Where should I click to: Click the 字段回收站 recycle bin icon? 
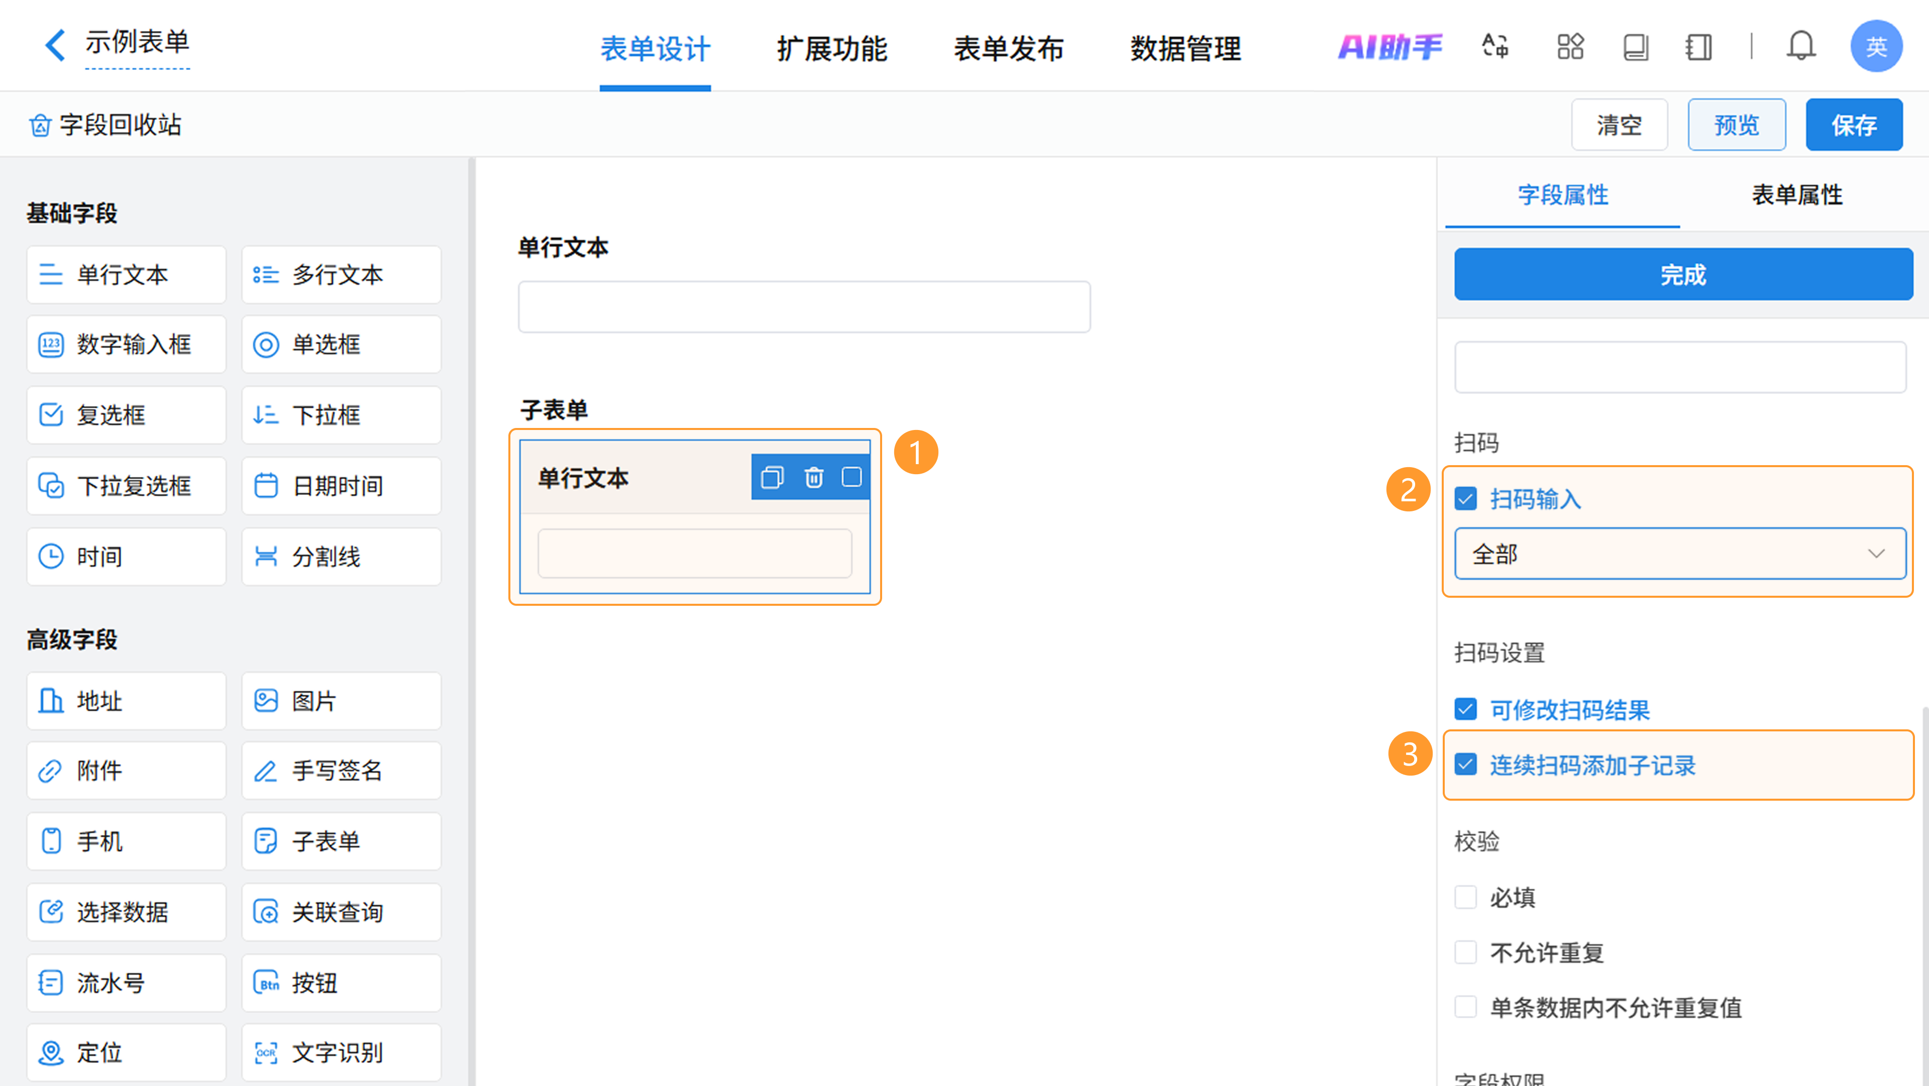coord(40,125)
